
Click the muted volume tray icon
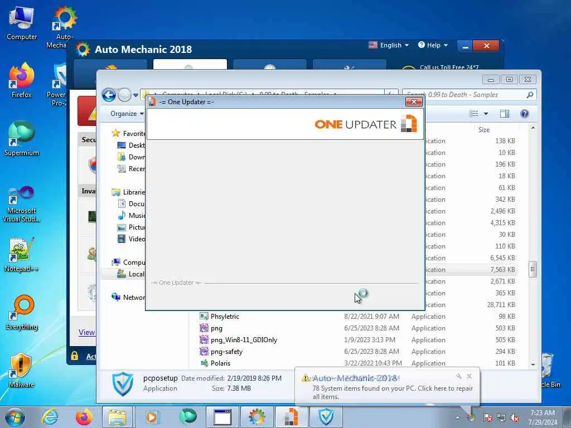click(x=515, y=417)
